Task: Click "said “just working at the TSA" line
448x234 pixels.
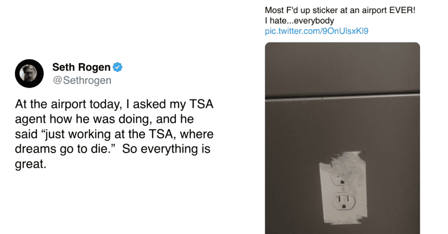Action: coord(114,134)
